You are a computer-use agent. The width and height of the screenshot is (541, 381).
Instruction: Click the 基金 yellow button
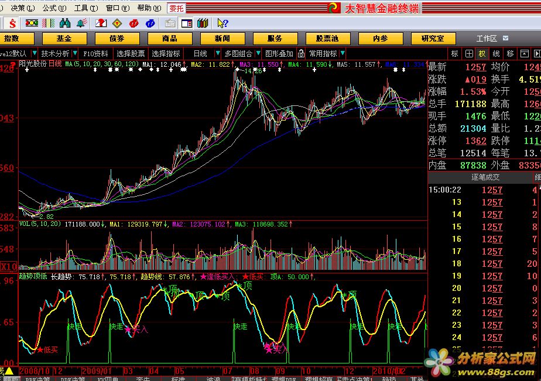(x=64, y=38)
